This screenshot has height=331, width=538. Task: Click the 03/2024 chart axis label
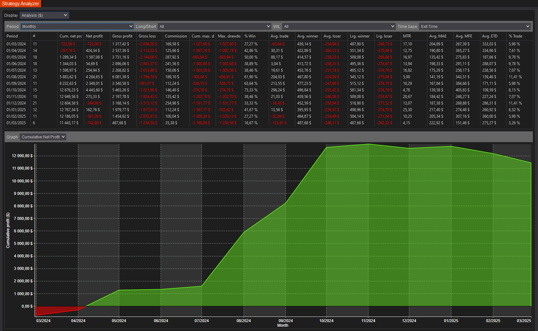click(43, 321)
